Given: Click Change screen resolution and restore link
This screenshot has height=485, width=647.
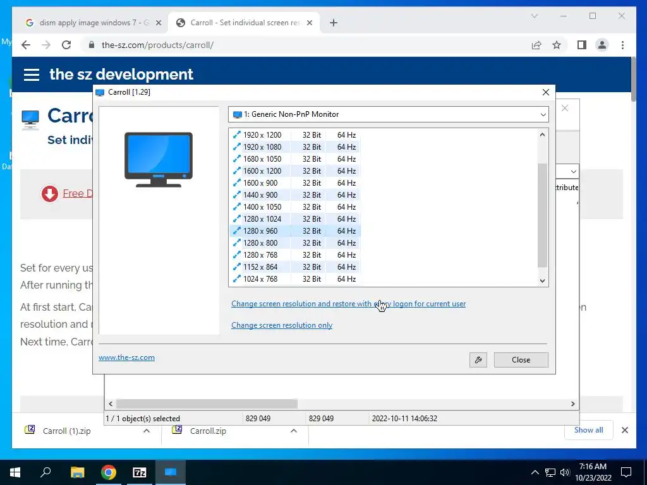Looking at the screenshot, I should click(348, 304).
